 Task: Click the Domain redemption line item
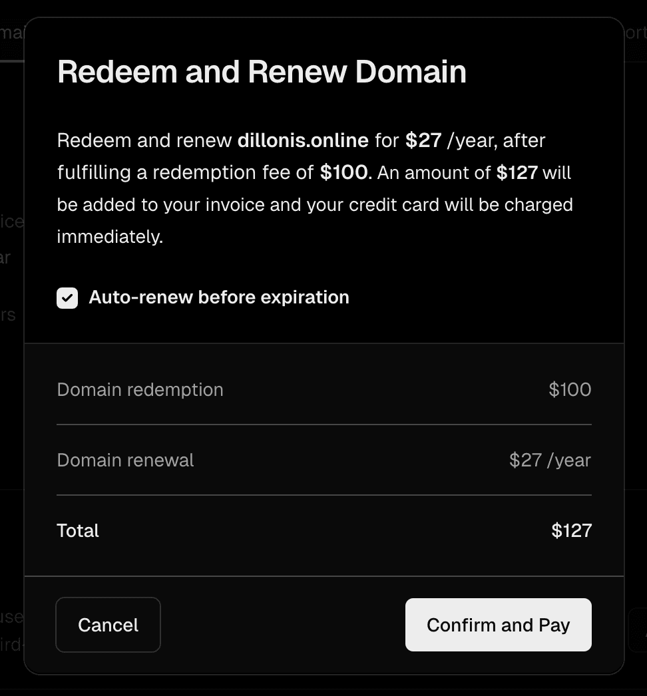(x=140, y=390)
